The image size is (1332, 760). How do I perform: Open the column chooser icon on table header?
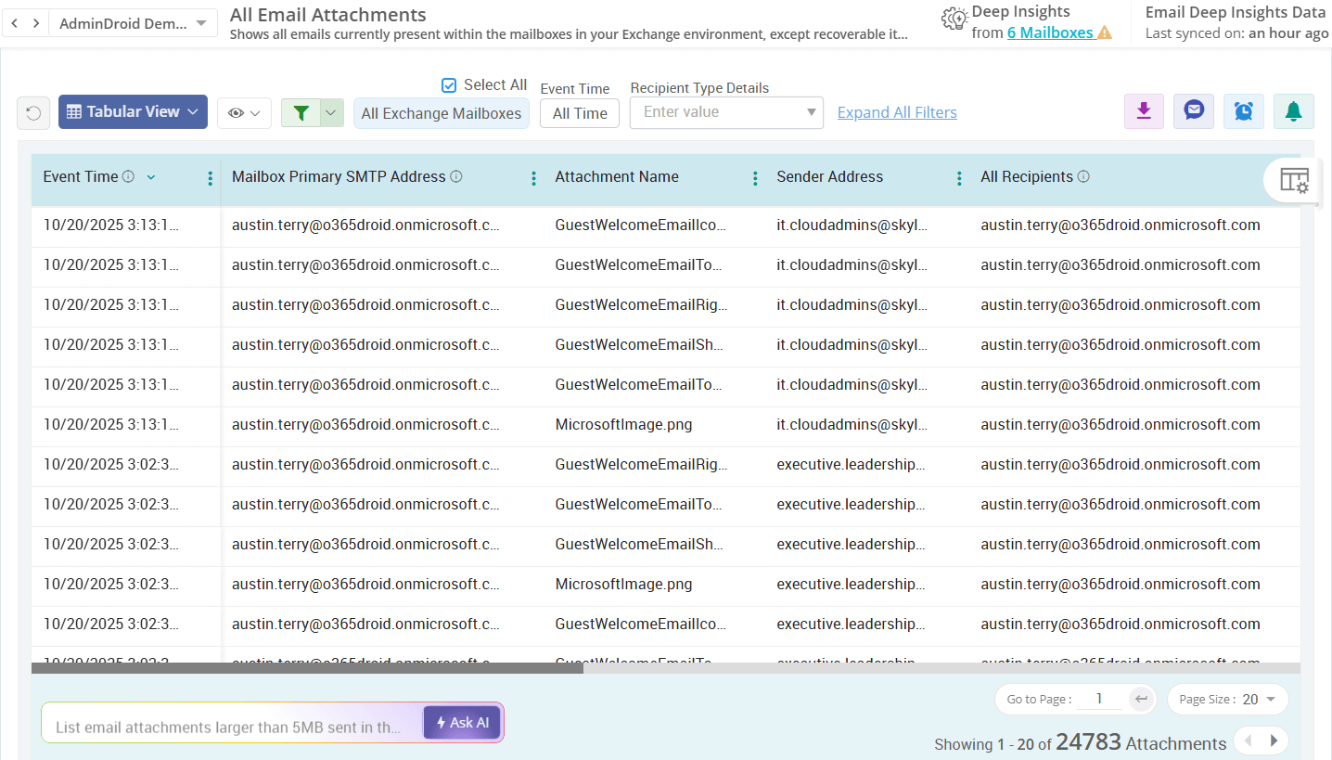1293,179
